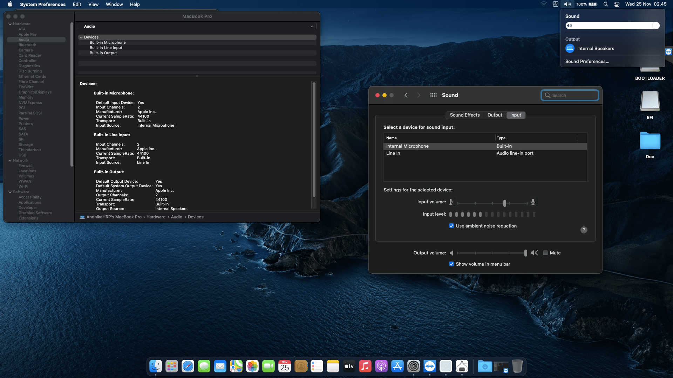Open Launchpad from the Dock
The width and height of the screenshot is (673, 378).
(171, 366)
